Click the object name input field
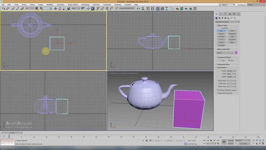Screen dimensions: 266x150 [225, 53]
